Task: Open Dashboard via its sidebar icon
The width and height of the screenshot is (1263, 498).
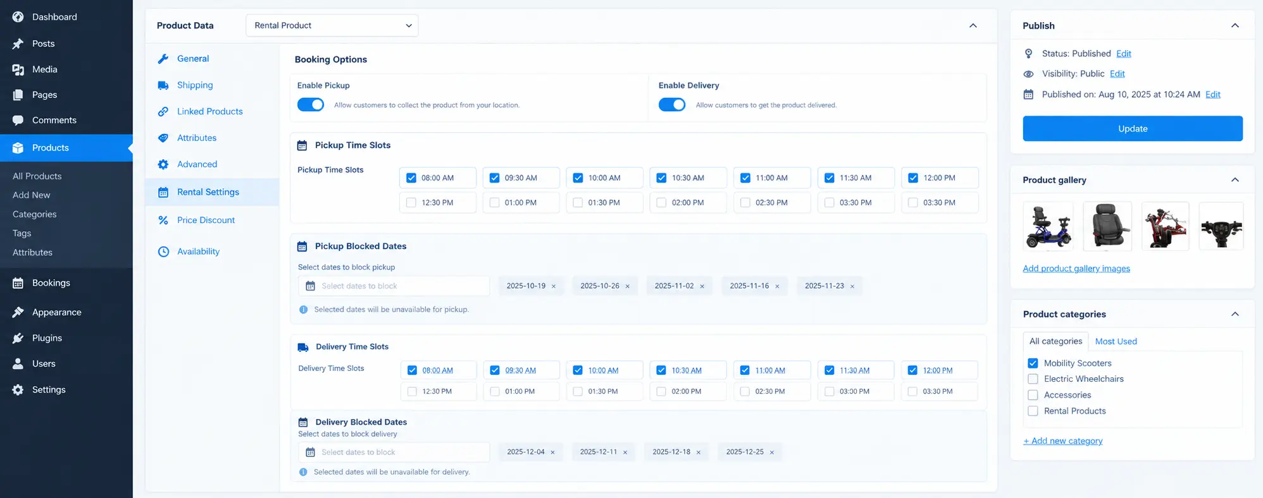Action: (18, 17)
